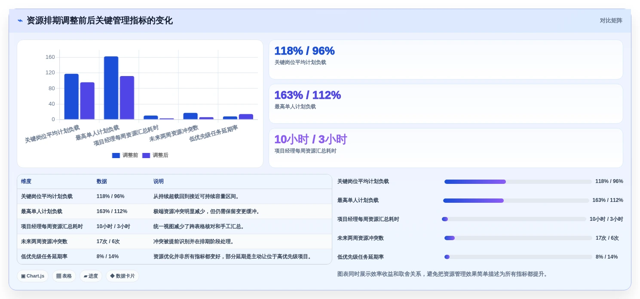Click the 对比矩阵 label in header
This screenshot has height=299, width=640.
coord(611,21)
